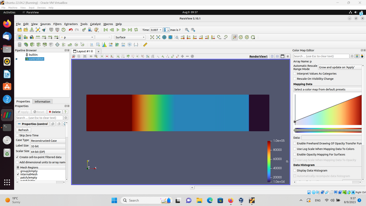This screenshot has width=366, height=206.
Task: Open the Surface representation dropdown
Action: (x=130, y=37)
